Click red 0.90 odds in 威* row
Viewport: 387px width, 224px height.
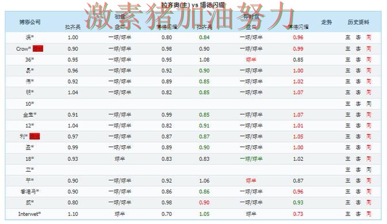click(x=204, y=203)
